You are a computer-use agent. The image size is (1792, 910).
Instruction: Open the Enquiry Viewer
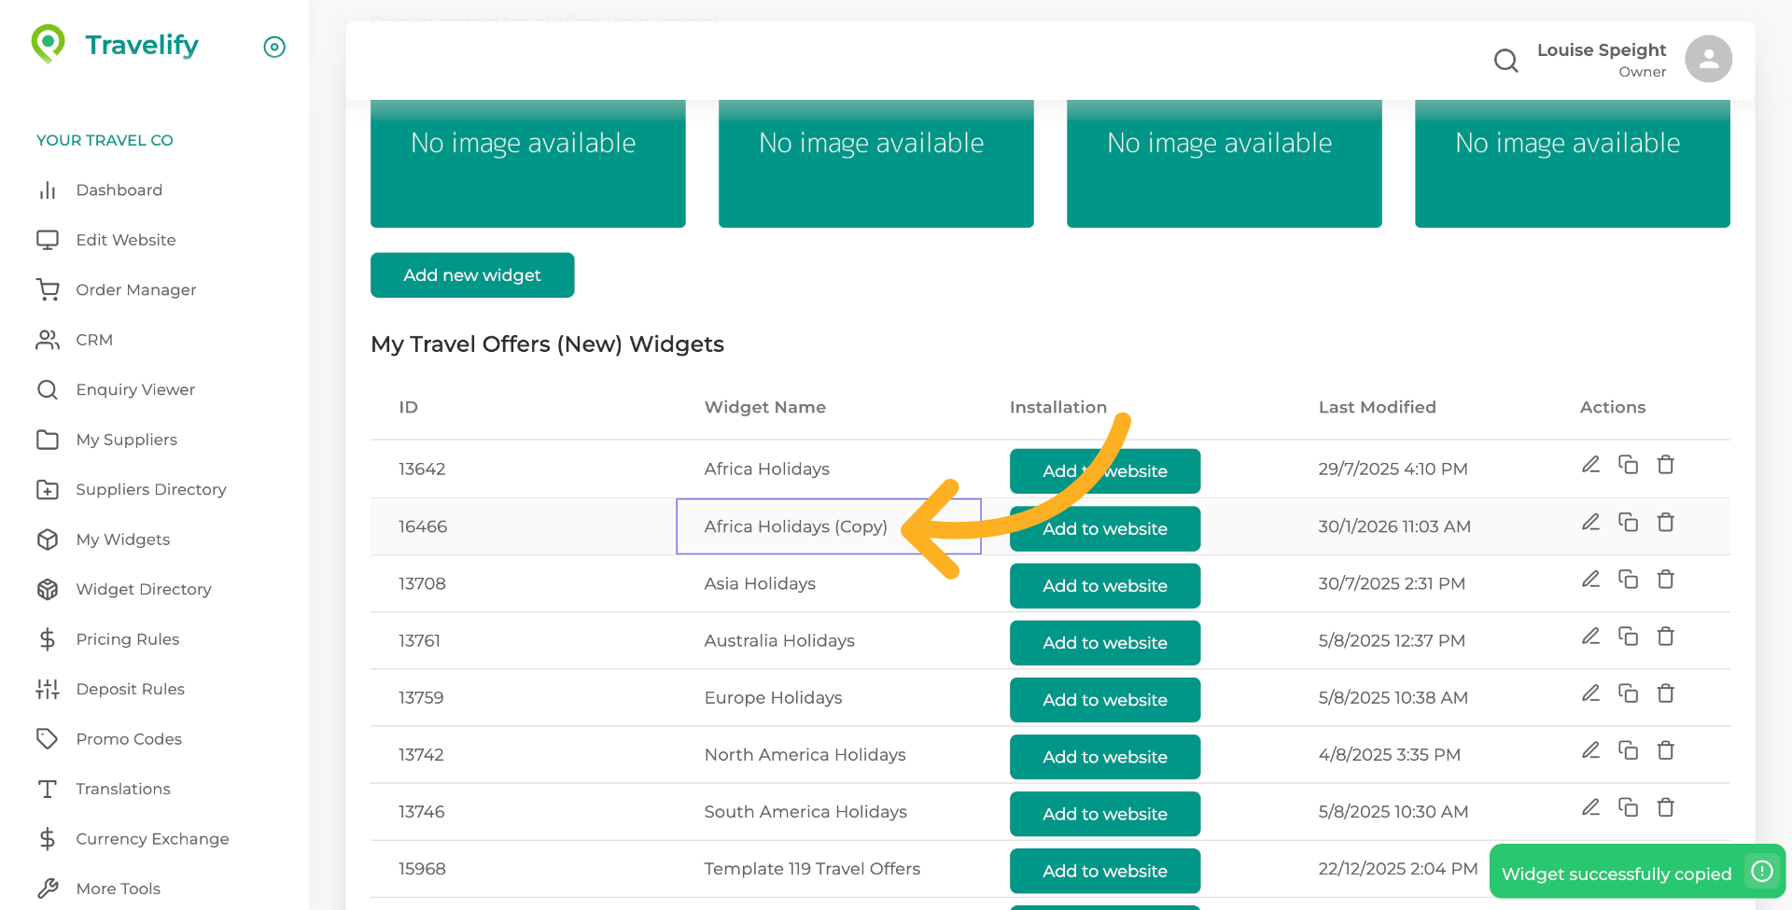(135, 389)
